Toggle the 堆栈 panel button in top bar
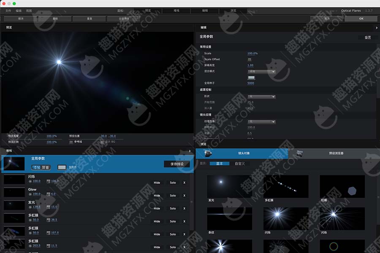 tap(176, 11)
